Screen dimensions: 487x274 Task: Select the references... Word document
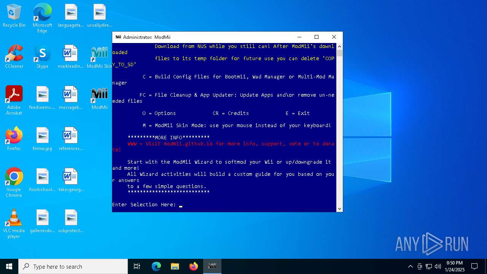click(x=71, y=139)
